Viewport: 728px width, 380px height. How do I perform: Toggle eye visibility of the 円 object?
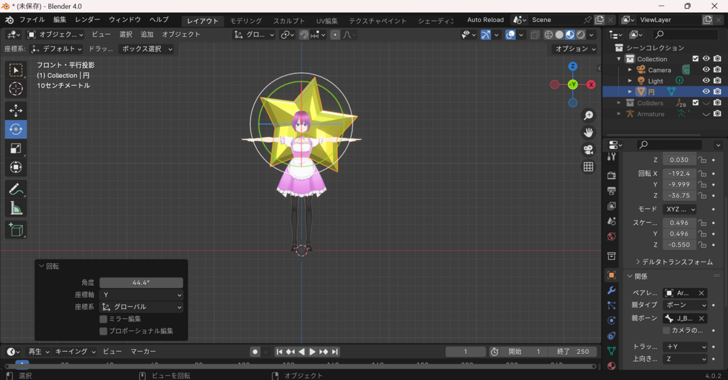(706, 92)
